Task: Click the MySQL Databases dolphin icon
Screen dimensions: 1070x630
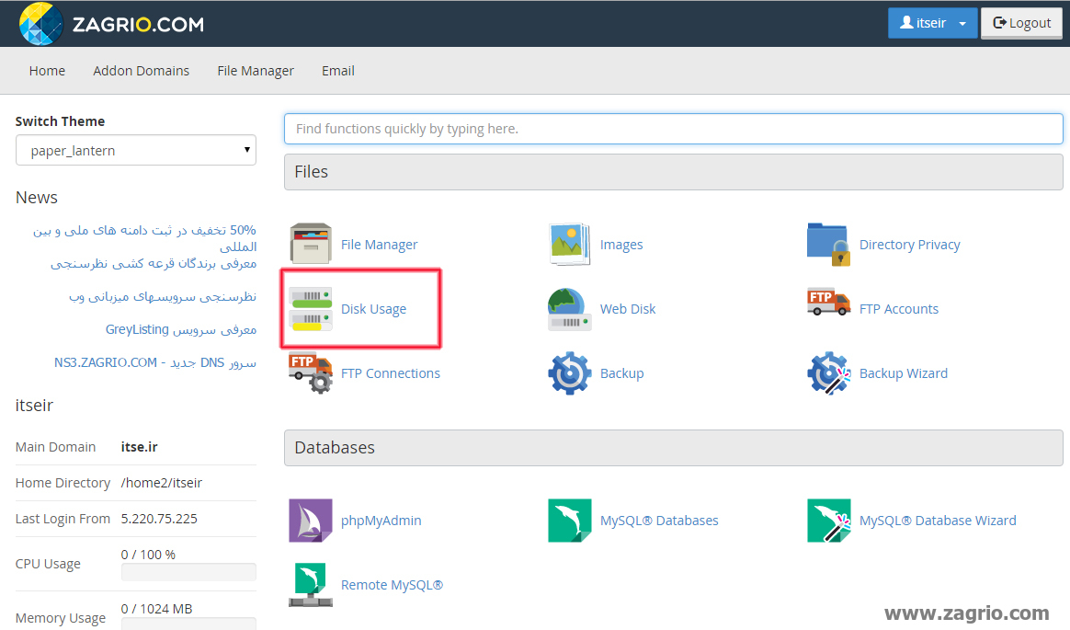Action: click(569, 521)
